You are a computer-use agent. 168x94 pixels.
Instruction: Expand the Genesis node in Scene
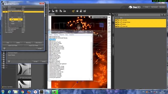[120, 20]
